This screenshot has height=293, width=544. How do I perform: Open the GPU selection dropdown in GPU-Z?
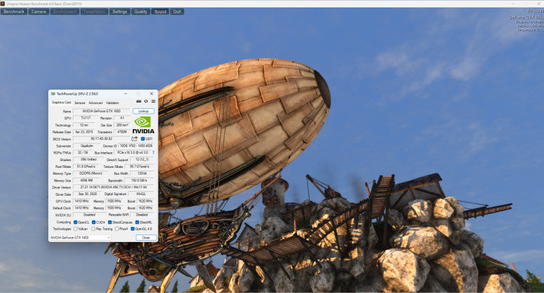tap(80, 237)
